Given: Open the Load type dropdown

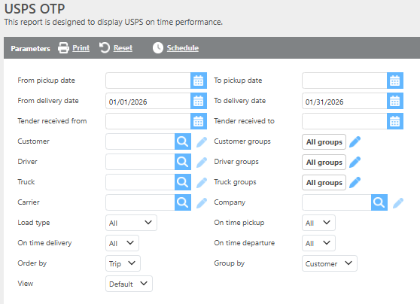Looking at the screenshot, I should point(131,223).
